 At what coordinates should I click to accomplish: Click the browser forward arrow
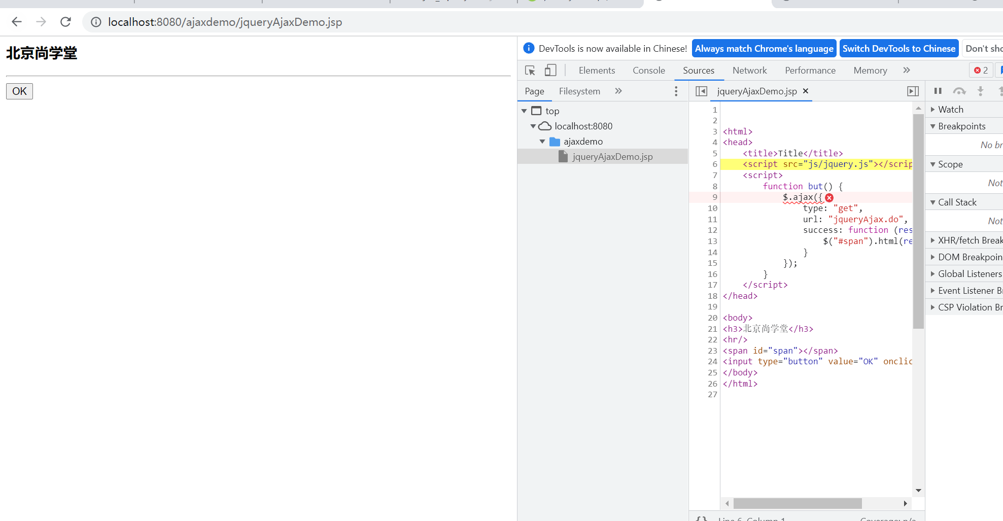41,22
